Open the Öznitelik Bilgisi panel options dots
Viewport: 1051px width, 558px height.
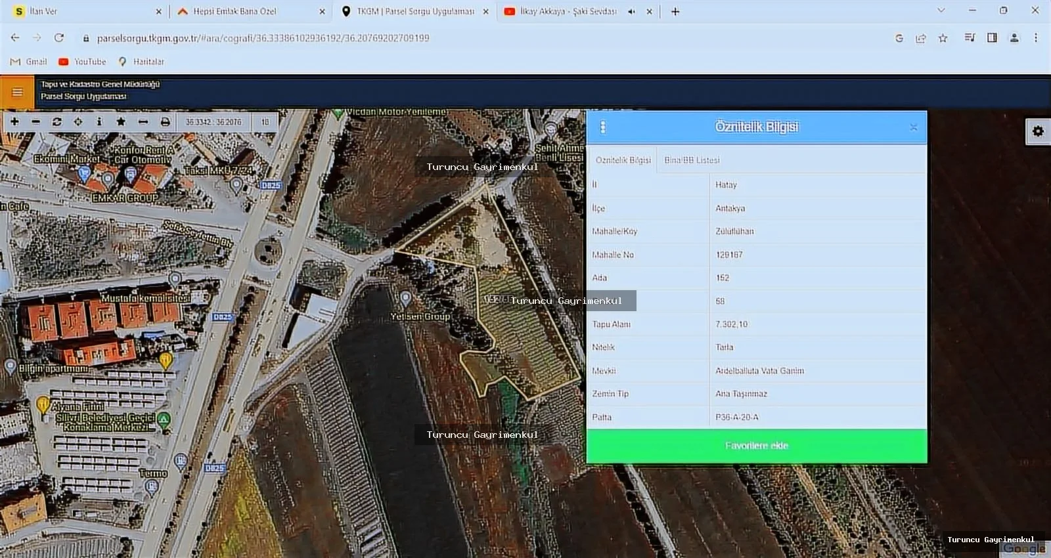pos(603,127)
